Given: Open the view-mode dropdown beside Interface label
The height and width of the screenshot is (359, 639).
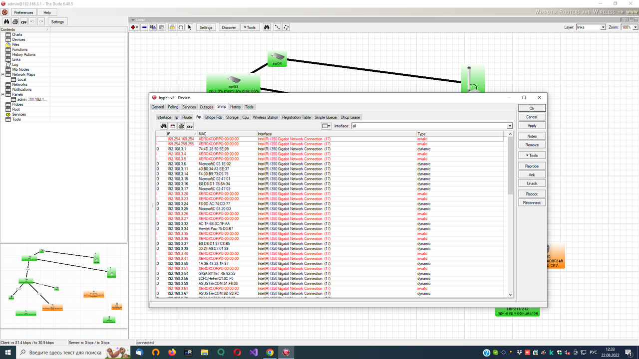Looking at the screenshot, I should click(x=326, y=126).
